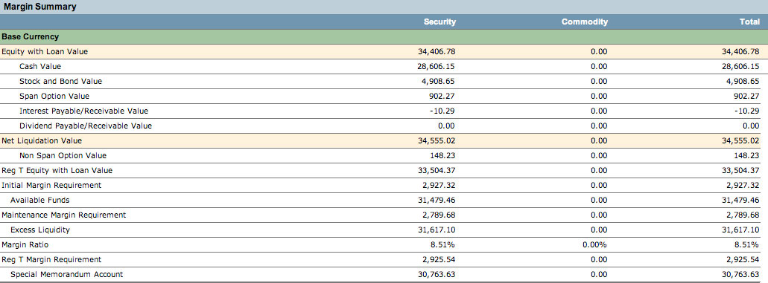Select 2,789.68 in the Security column
768x283 pixels.
point(438,215)
